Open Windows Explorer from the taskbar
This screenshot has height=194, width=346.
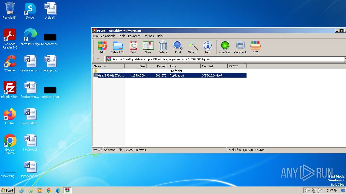(x=31, y=190)
